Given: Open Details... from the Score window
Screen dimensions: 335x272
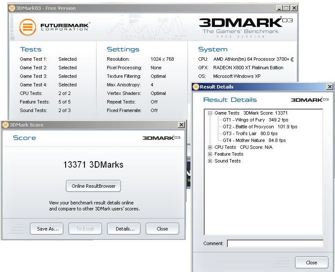Looking at the screenshot, I should click(124, 229).
